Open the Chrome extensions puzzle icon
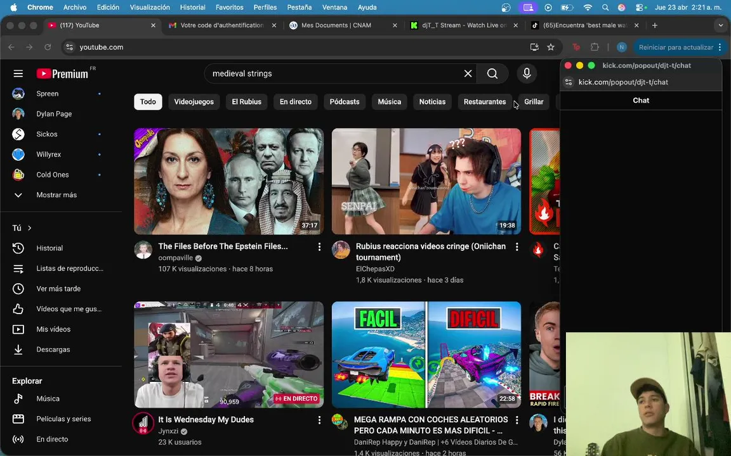 (595, 47)
